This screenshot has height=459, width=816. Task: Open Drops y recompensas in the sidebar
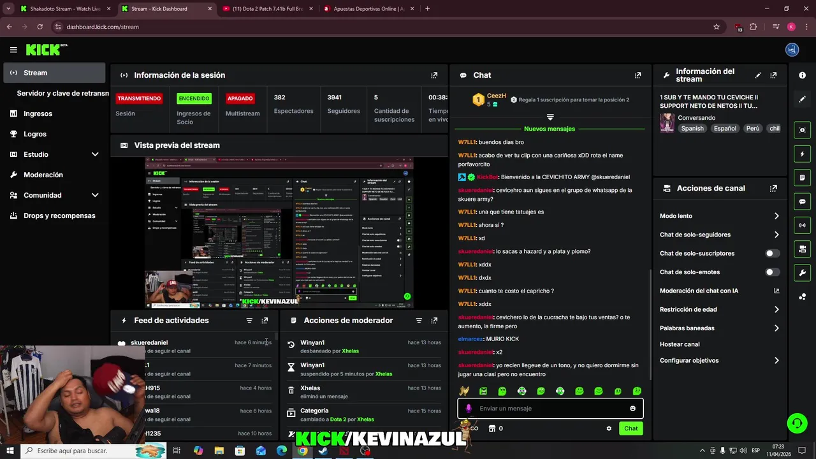(59, 215)
